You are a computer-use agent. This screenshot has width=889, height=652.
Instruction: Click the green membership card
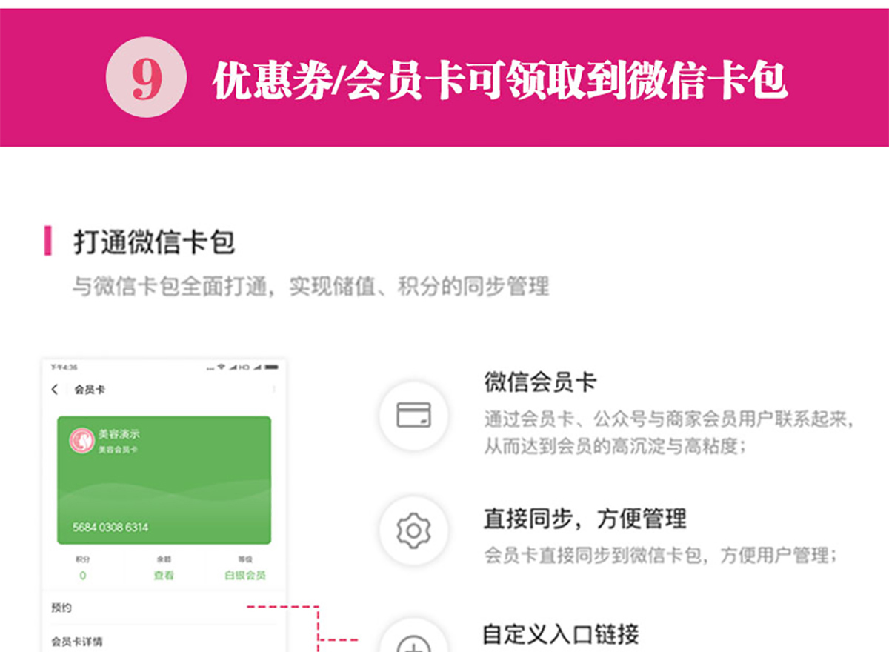[x=164, y=480]
